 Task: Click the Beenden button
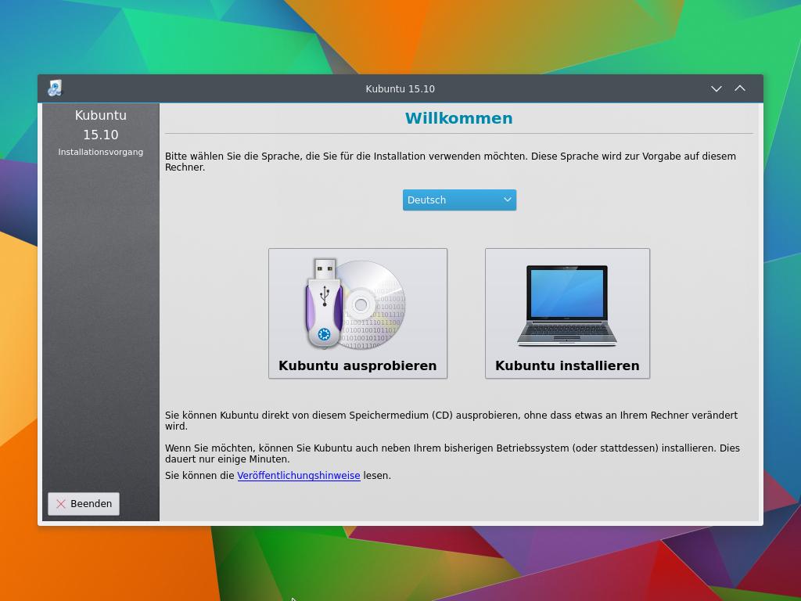pos(84,503)
